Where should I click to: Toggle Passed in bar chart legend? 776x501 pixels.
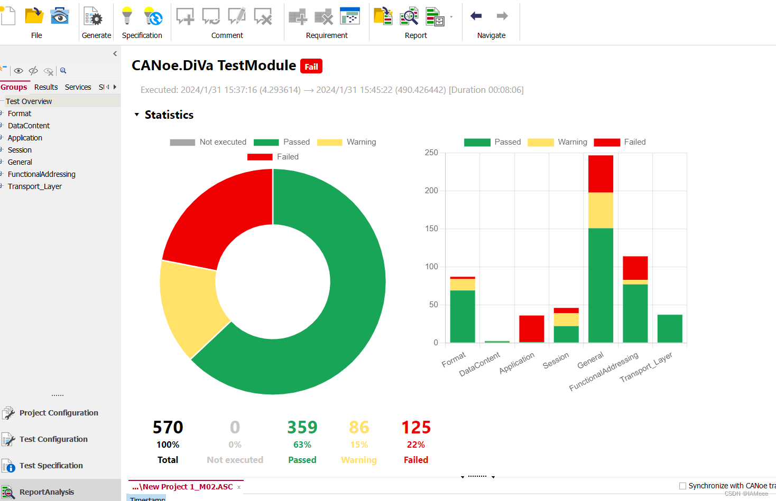pyautogui.click(x=492, y=142)
